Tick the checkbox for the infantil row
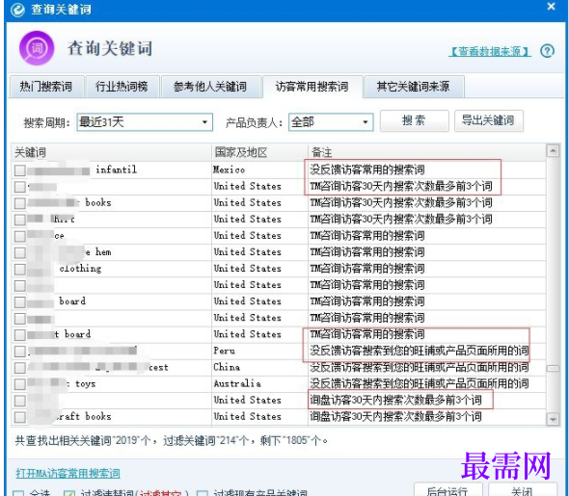The width and height of the screenshot is (569, 496). click(x=20, y=170)
